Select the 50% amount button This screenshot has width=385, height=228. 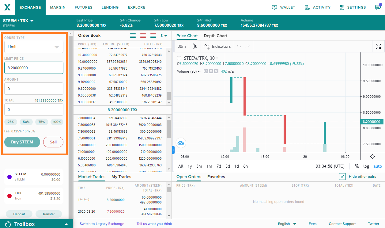click(x=26, y=122)
